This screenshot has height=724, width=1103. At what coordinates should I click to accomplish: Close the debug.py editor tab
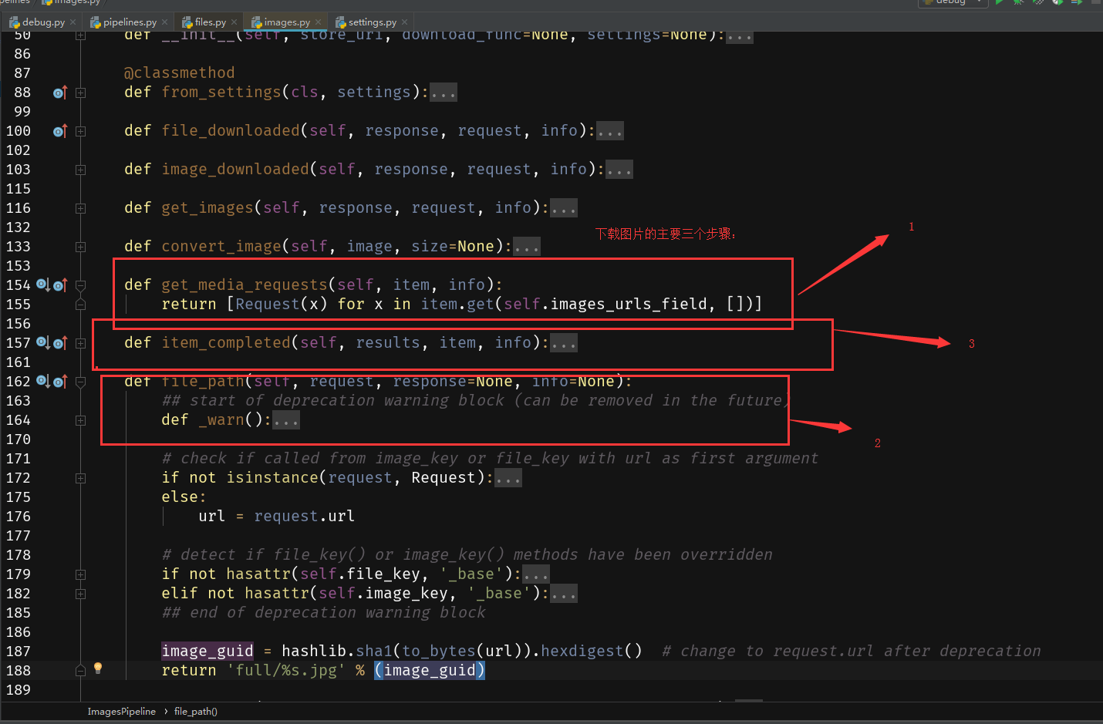coord(73,22)
